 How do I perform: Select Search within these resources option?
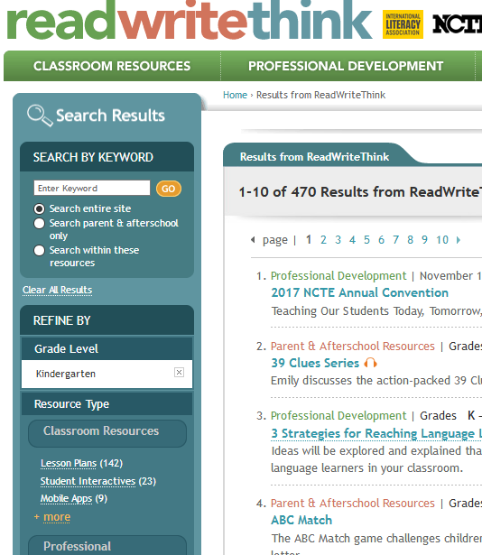click(x=40, y=251)
